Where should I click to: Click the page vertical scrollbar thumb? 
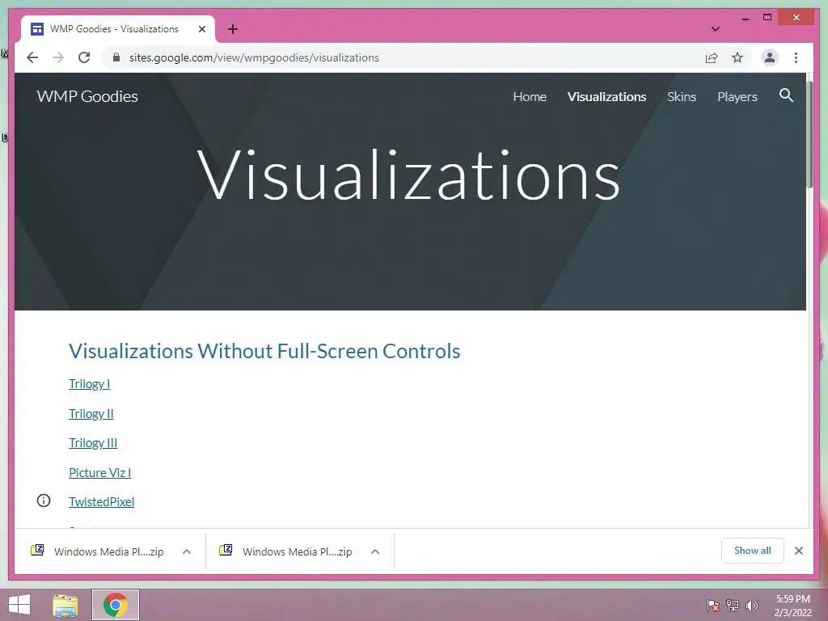pyautogui.click(x=809, y=134)
